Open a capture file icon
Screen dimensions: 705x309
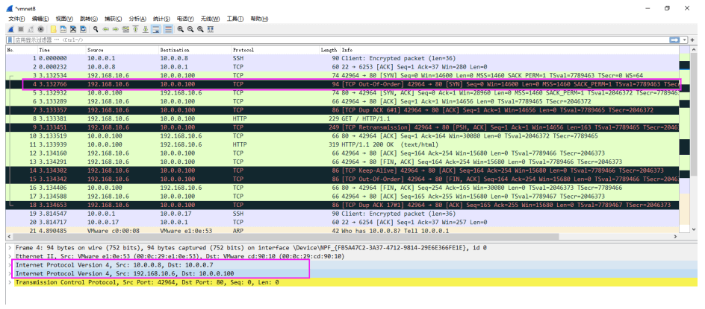point(54,29)
